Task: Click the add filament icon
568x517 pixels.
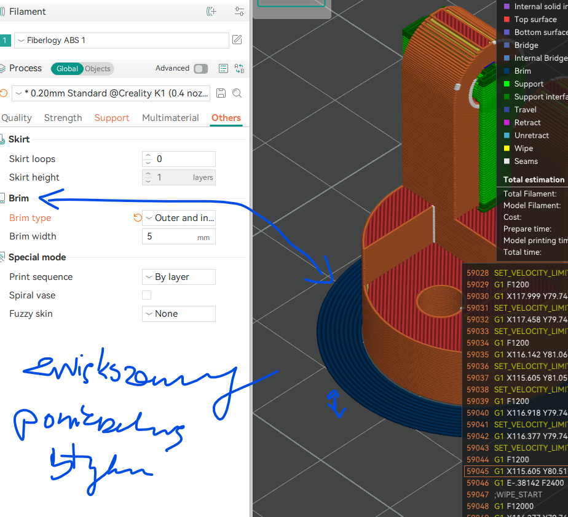Action: pos(211,12)
